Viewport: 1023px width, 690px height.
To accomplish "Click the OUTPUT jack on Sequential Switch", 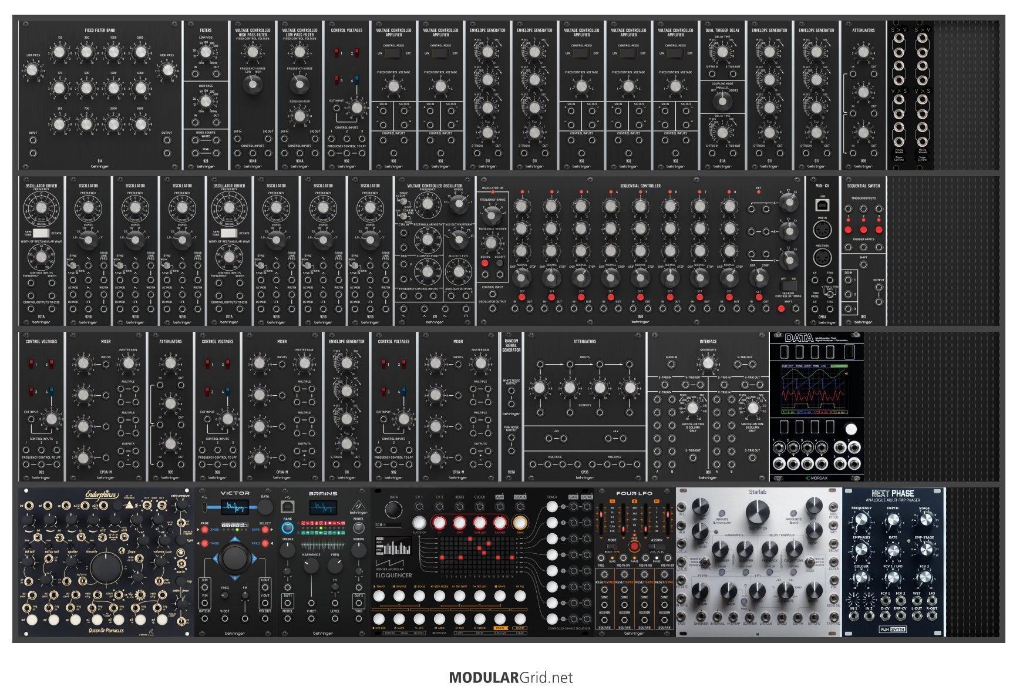I will tap(879, 288).
